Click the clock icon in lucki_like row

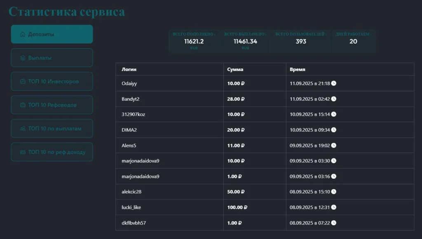[334, 207]
